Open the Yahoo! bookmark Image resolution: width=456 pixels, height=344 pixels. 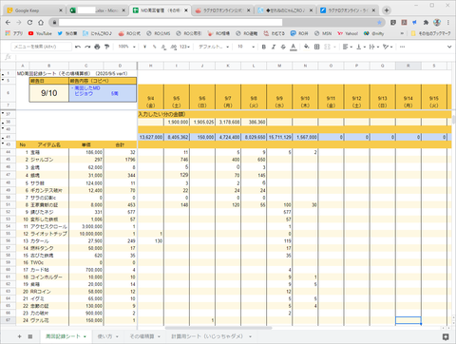coord(348,33)
